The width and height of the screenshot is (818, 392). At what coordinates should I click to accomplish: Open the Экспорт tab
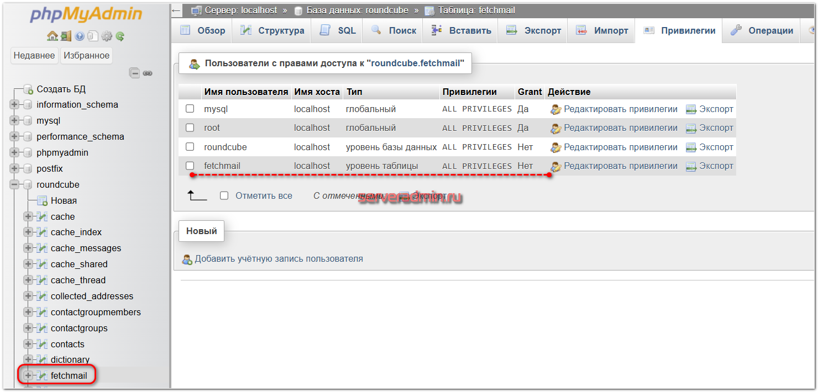pyautogui.click(x=534, y=31)
